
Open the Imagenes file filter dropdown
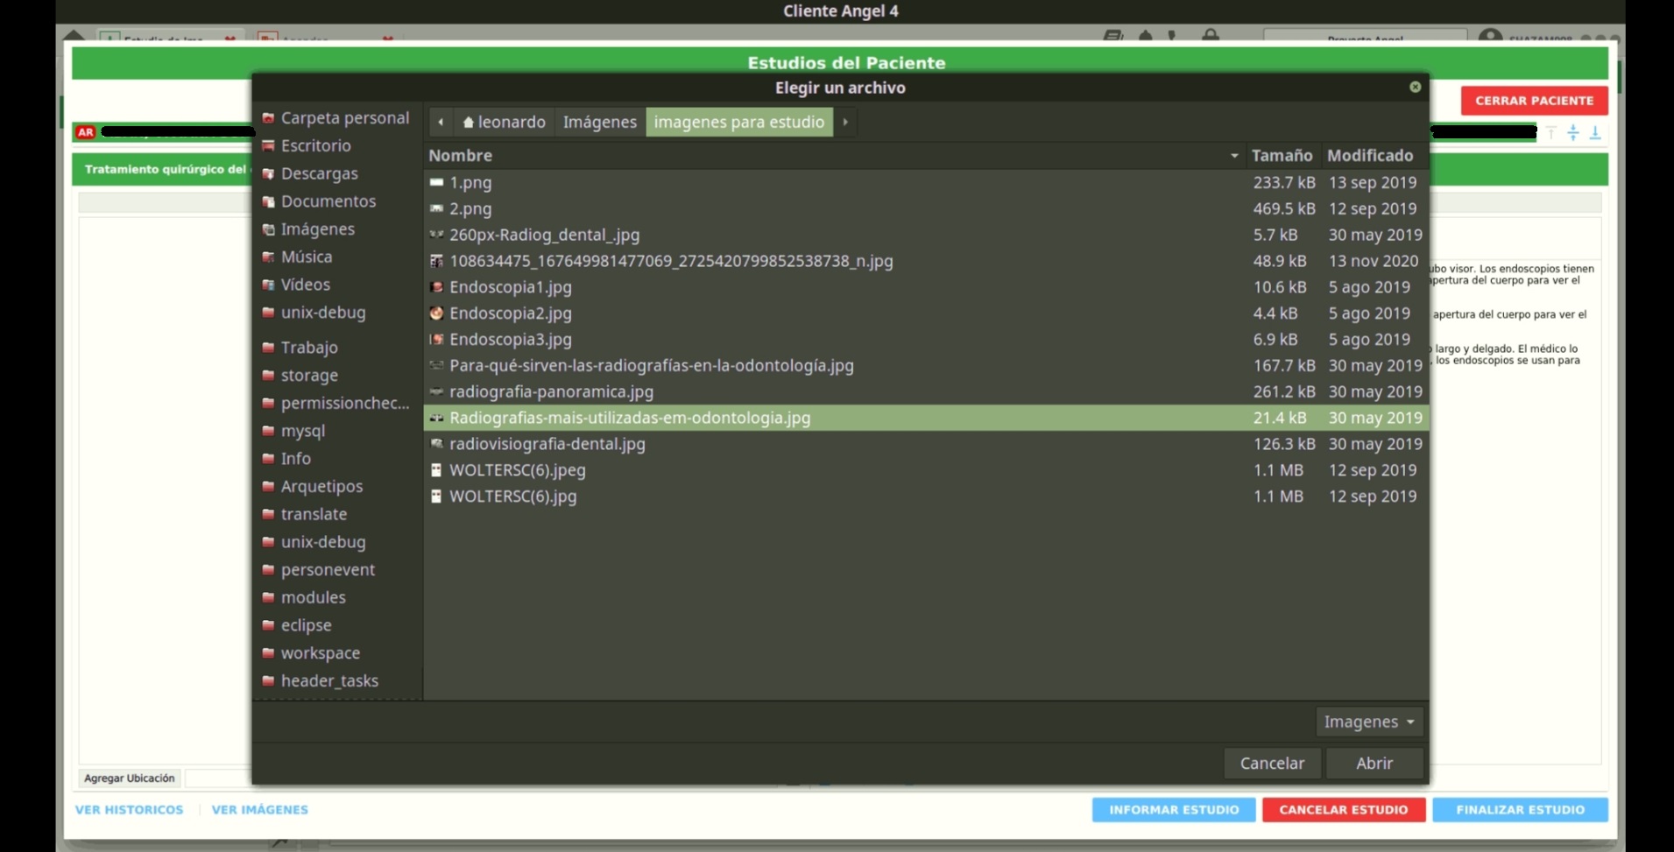[1369, 722]
